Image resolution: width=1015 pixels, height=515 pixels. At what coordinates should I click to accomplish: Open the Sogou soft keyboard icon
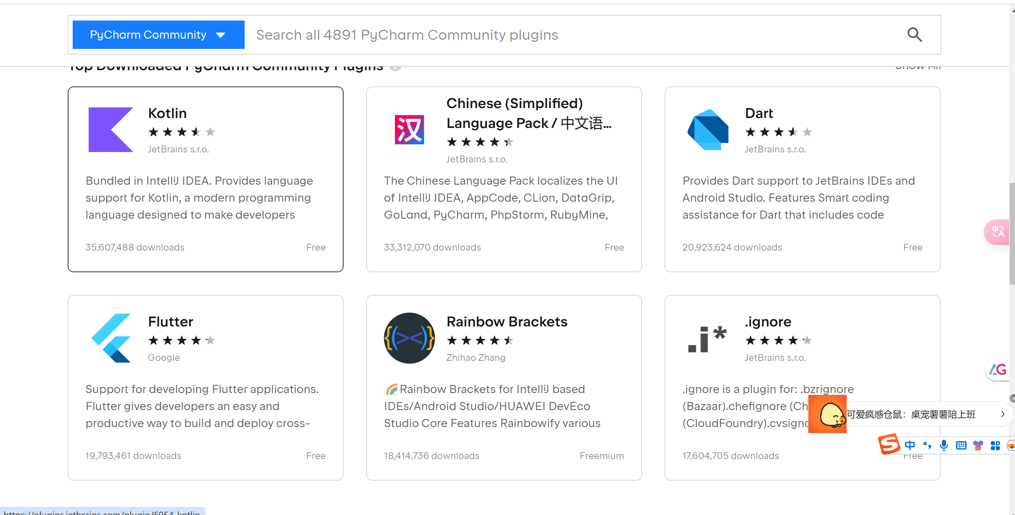click(961, 445)
